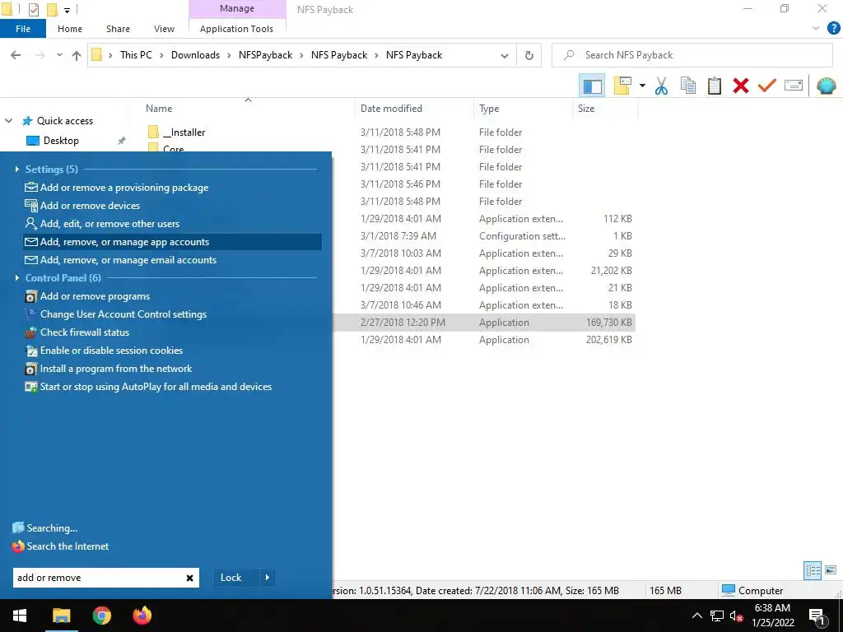The image size is (843, 632).
Task: Click the Search NFS Payback box
Action: (x=692, y=55)
